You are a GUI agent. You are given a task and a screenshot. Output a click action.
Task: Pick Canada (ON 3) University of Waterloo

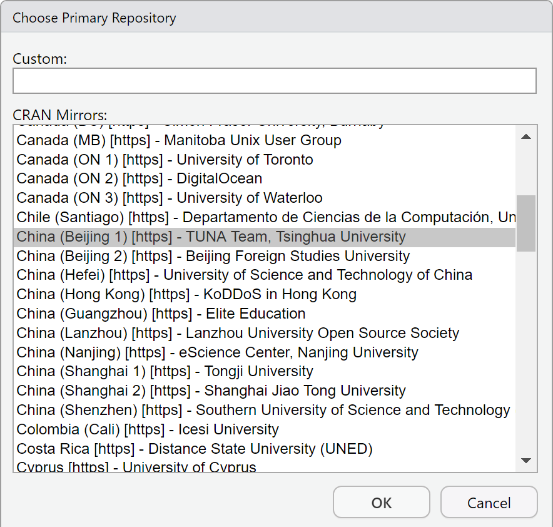point(170,198)
